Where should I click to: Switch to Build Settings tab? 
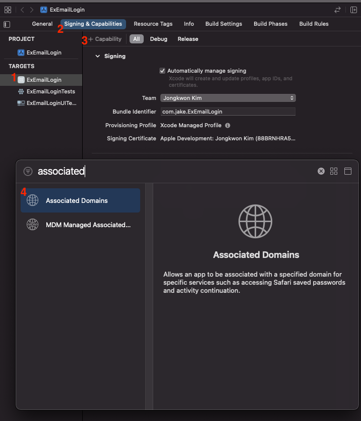(x=224, y=24)
